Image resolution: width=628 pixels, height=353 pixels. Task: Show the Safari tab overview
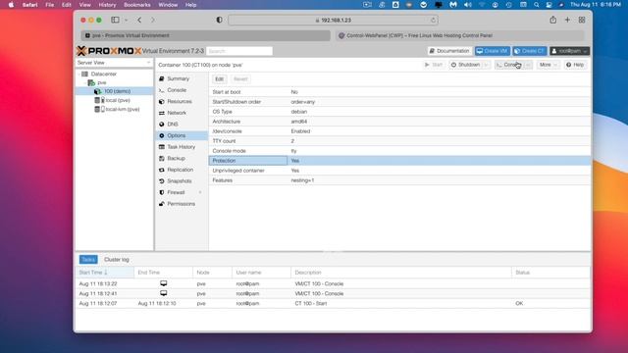582,20
